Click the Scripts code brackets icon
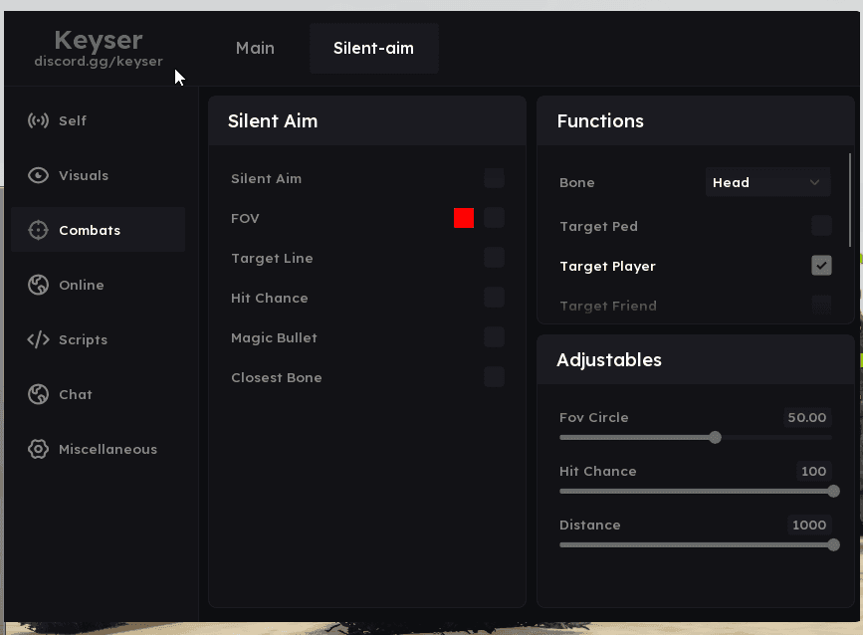863x635 pixels. pos(38,339)
